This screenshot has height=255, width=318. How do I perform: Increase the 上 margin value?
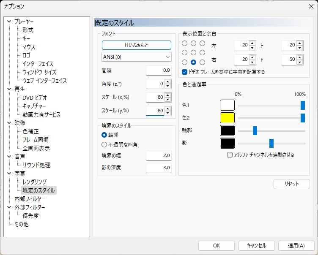click(299, 43)
